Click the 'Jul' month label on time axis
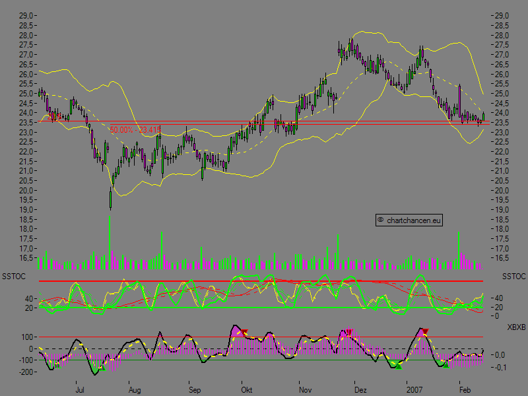 tap(80, 390)
